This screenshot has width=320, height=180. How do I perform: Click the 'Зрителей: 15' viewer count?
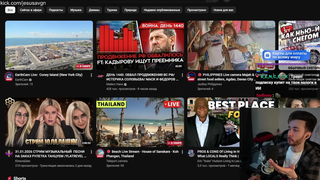pyautogui.click(x=24, y=84)
